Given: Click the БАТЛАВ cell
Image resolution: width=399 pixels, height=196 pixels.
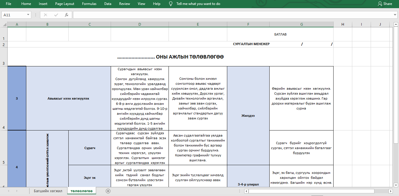Looking at the screenshot, I should [280, 34].
